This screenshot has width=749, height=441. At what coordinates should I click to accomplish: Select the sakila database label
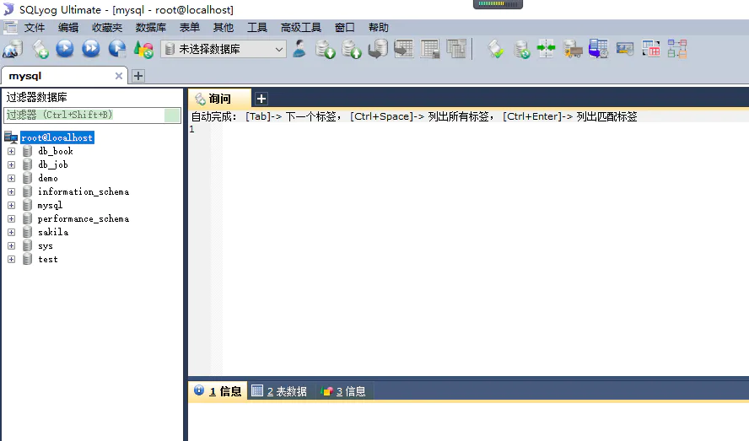click(53, 232)
